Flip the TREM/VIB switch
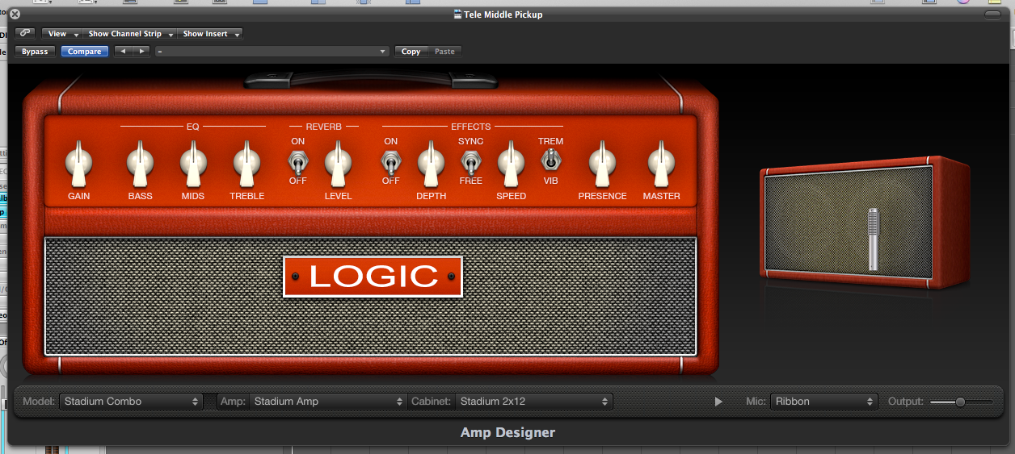The height and width of the screenshot is (454, 1015). click(x=550, y=160)
